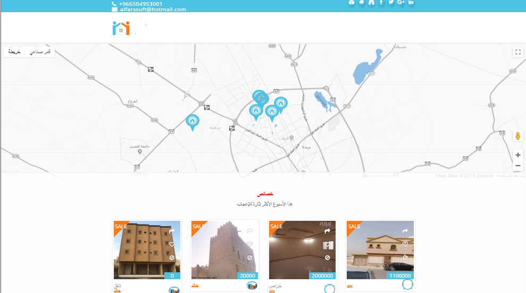Click the block icon on listing priced 20000
Screen dimensions: 526x293
[249, 257]
